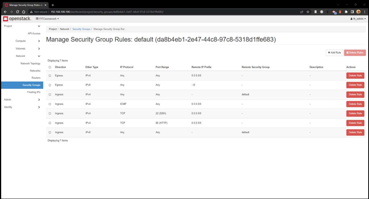
Task: Click the Add Rule button
Action: coord(334,53)
